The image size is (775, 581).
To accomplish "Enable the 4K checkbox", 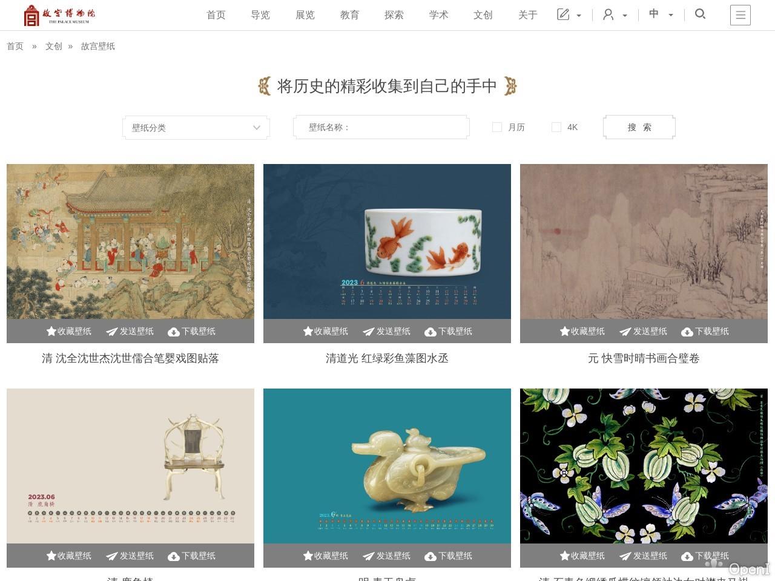I will click(x=556, y=127).
